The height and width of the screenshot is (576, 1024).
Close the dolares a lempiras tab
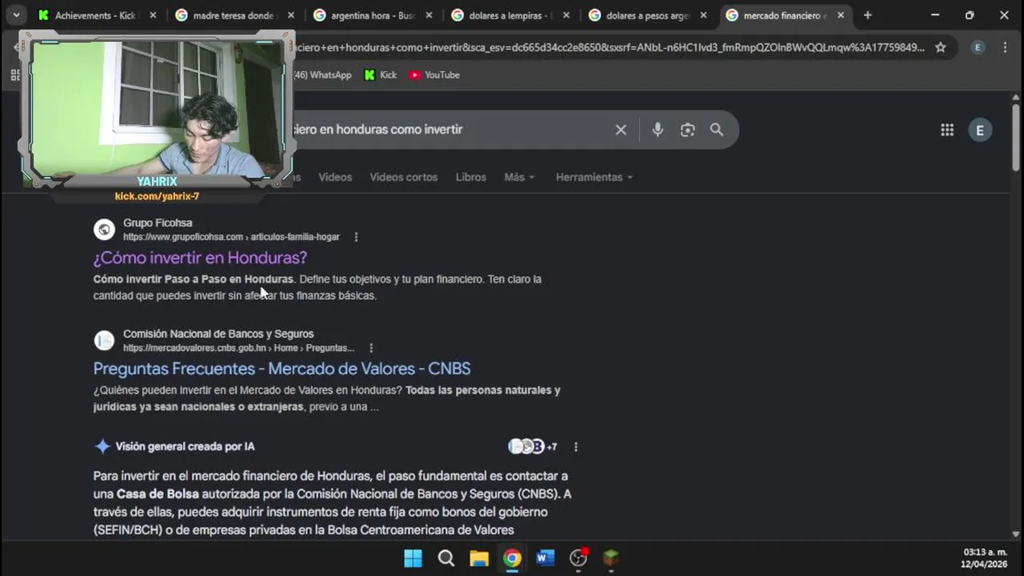coord(566,15)
